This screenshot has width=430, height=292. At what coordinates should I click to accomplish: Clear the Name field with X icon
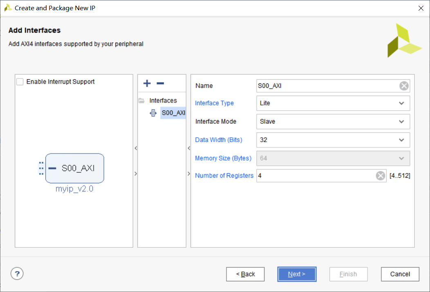404,86
